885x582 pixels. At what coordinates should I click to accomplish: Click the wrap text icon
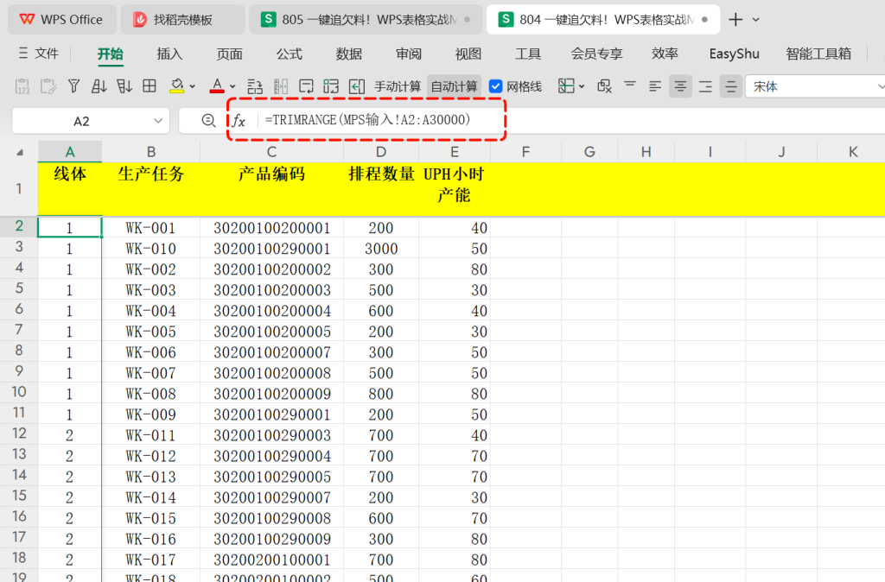click(306, 86)
